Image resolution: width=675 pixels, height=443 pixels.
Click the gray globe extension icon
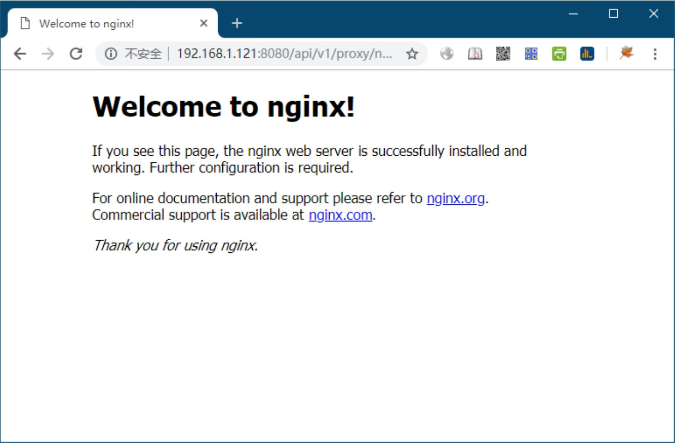tap(447, 54)
